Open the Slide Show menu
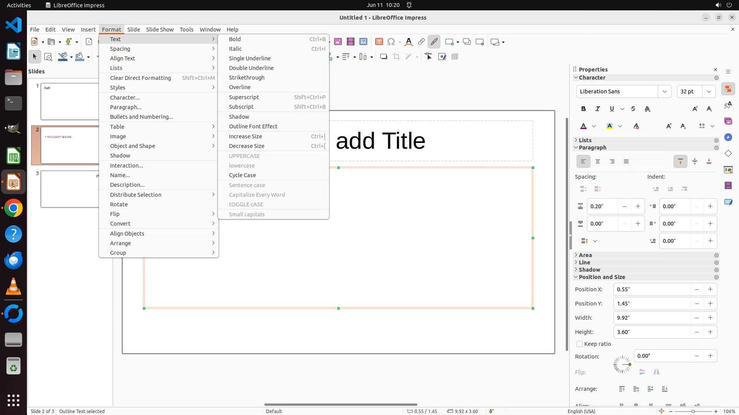 tap(160, 30)
